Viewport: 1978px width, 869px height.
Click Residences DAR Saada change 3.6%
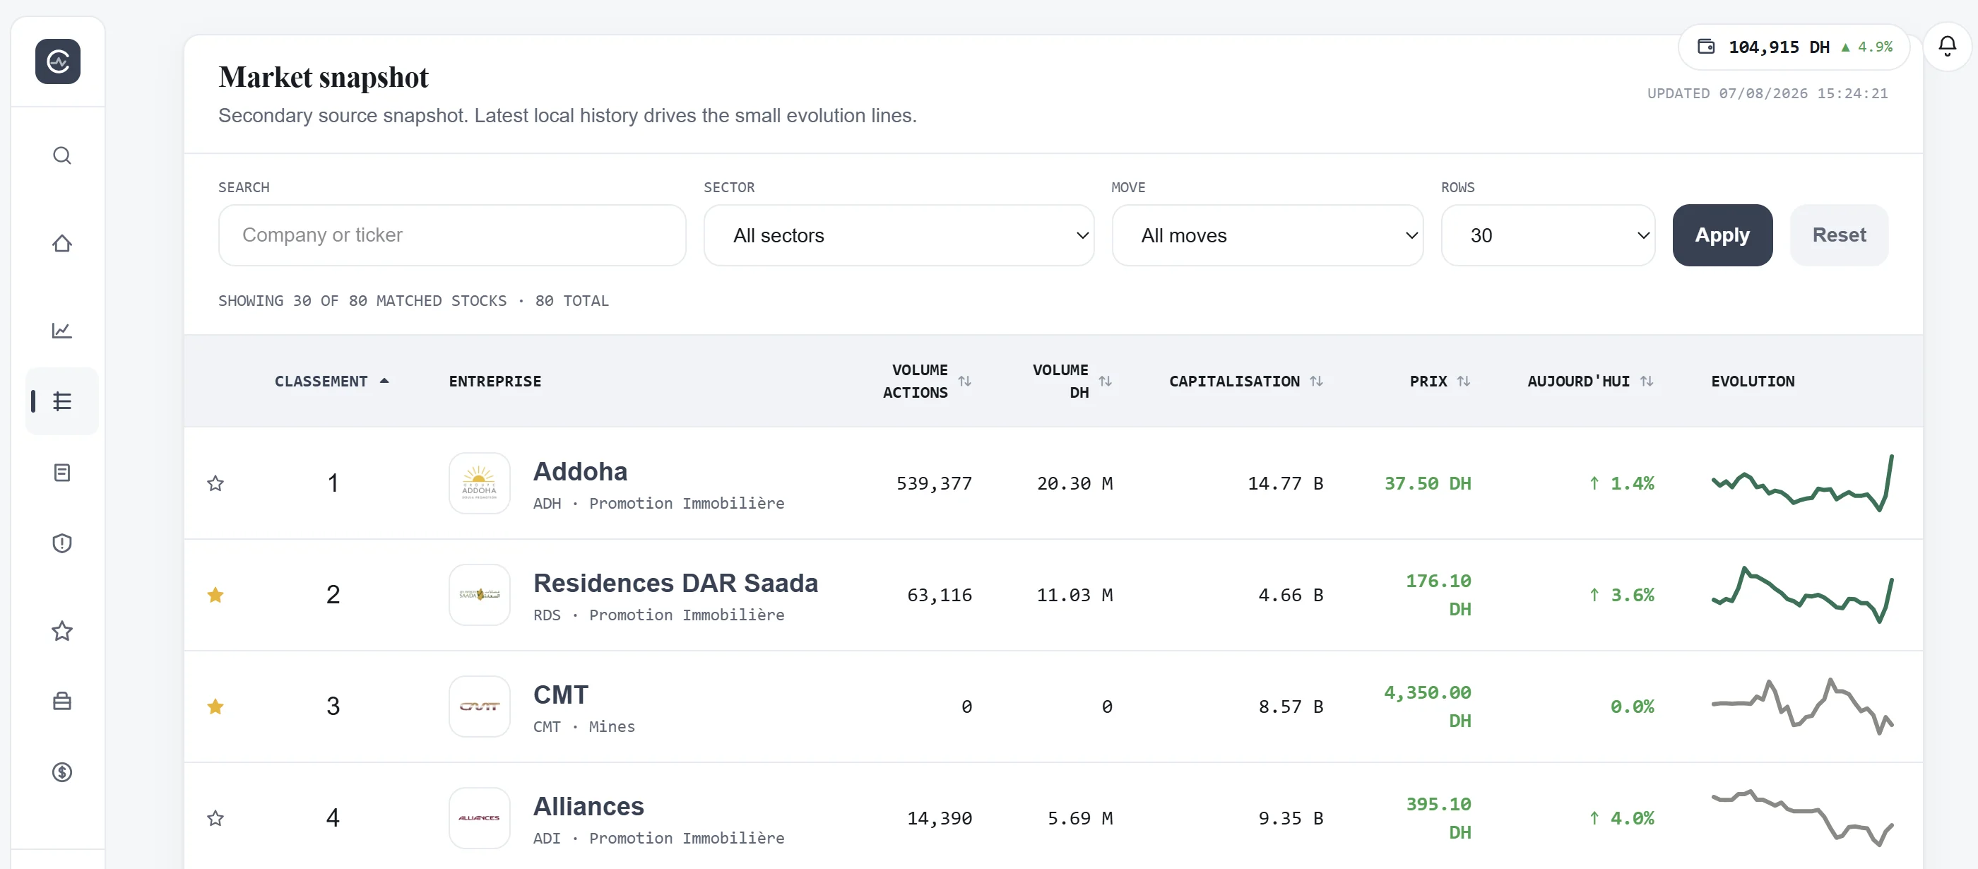point(1622,595)
